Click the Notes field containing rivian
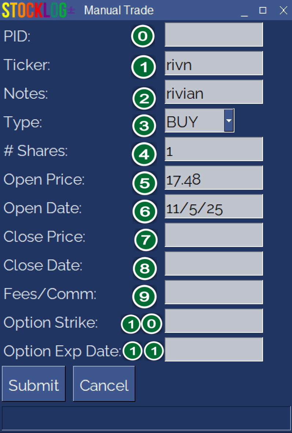The width and height of the screenshot is (292, 433). pyautogui.click(x=213, y=92)
